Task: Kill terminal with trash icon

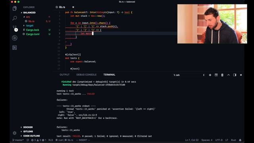Action: click(x=222, y=75)
